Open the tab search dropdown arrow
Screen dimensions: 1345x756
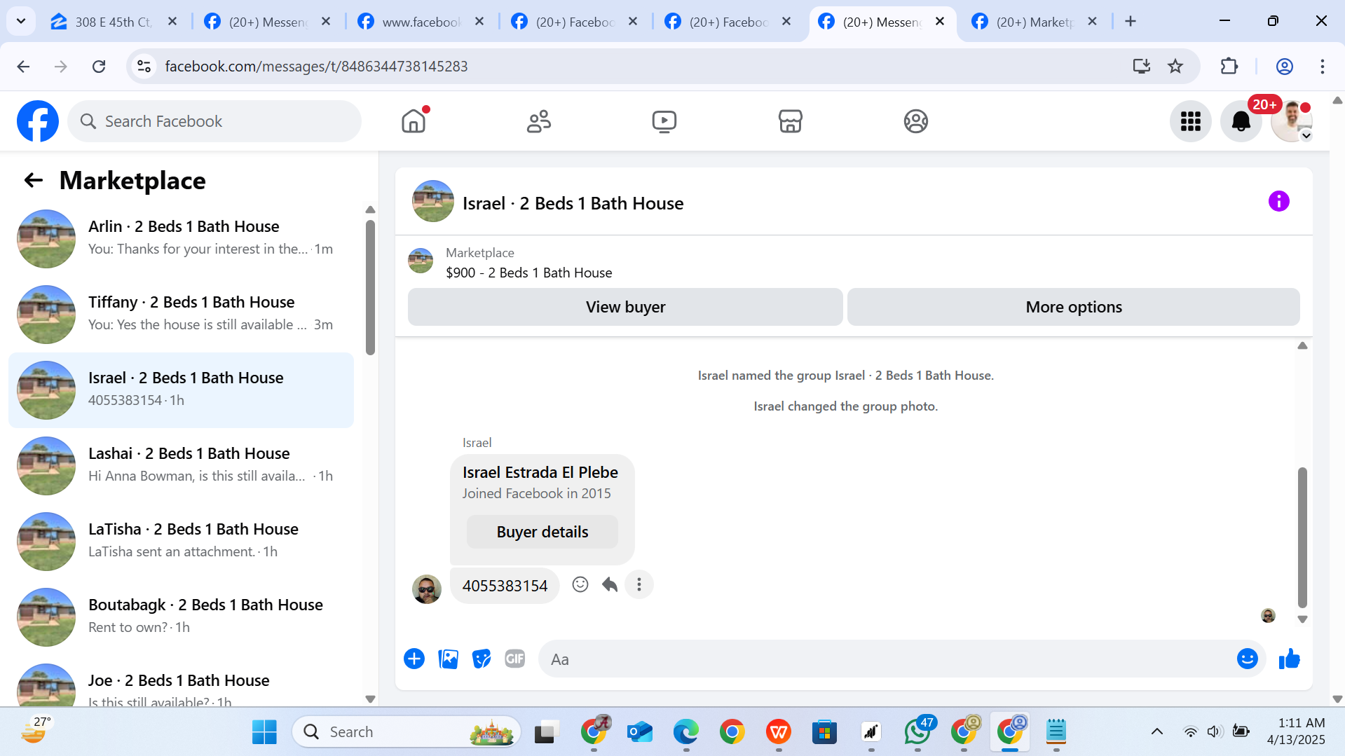(x=21, y=22)
